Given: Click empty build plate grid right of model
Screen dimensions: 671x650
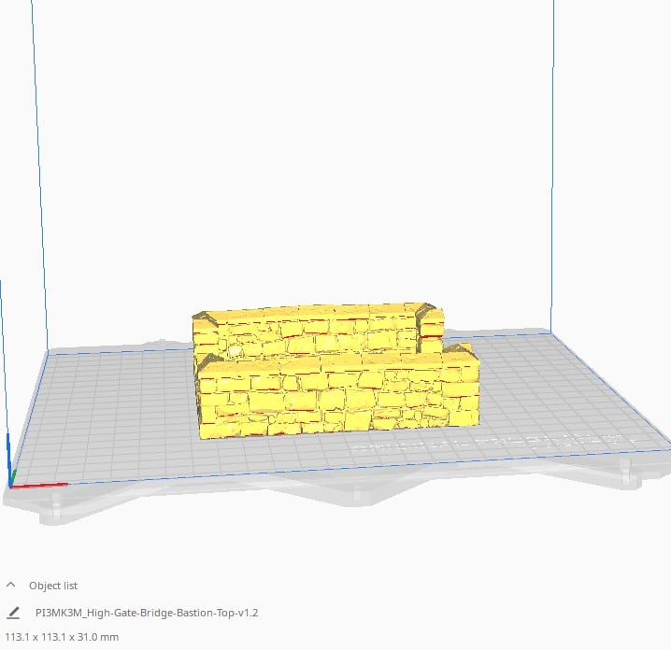Looking at the screenshot, I should click(561, 392).
